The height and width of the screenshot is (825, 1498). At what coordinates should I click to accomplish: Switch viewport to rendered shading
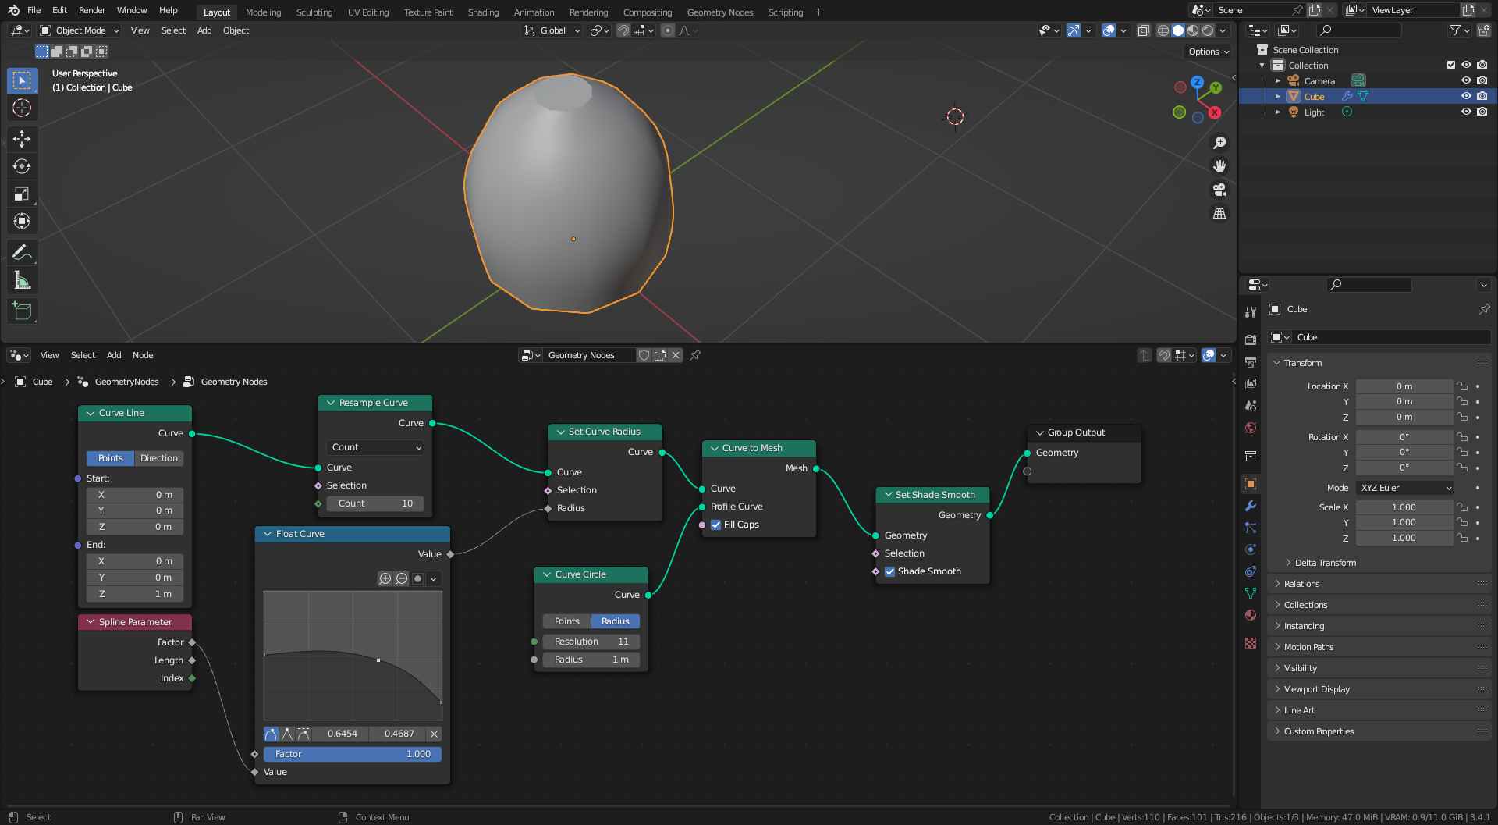(x=1208, y=30)
